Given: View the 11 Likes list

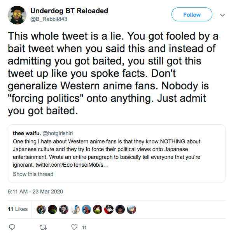Looking at the screenshot, I should point(18,209).
